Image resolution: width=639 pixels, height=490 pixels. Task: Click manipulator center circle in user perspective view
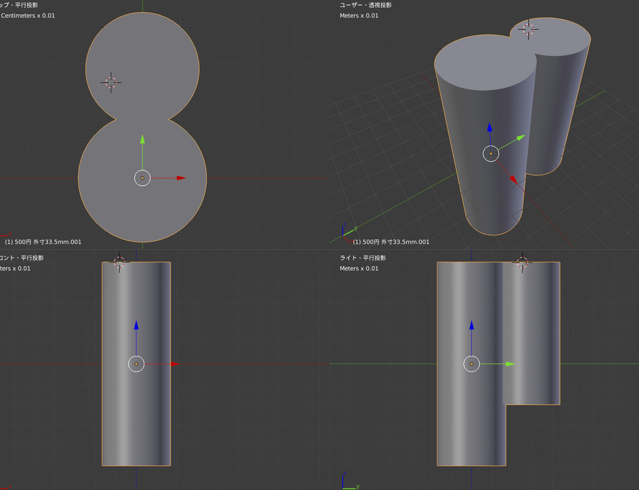click(491, 154)
